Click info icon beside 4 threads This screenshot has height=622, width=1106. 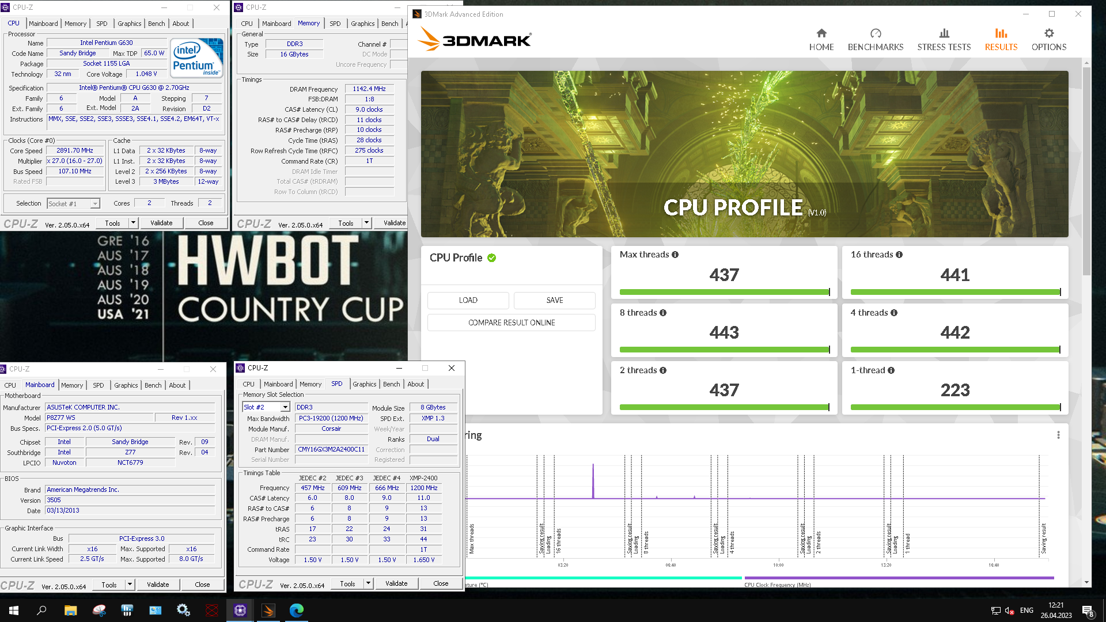pos(894,313)
